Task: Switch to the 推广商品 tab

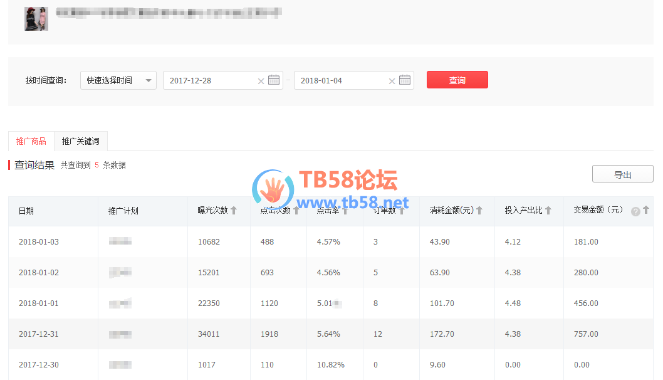Action: tap(31, 141)
